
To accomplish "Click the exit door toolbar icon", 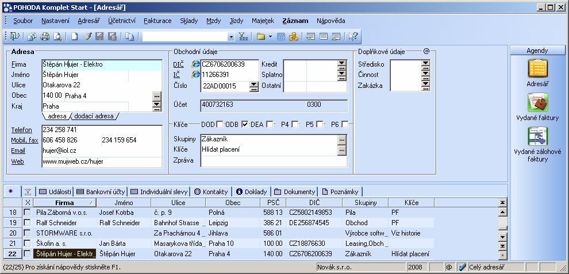I will (14, 36).
